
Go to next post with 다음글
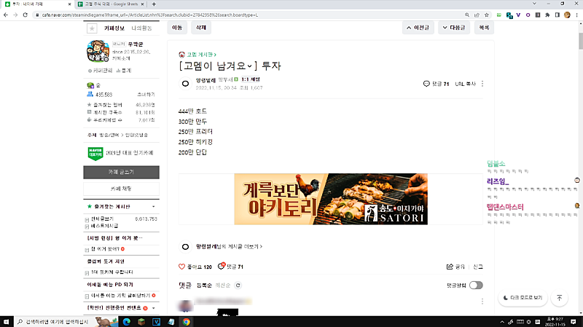point(454,28)
